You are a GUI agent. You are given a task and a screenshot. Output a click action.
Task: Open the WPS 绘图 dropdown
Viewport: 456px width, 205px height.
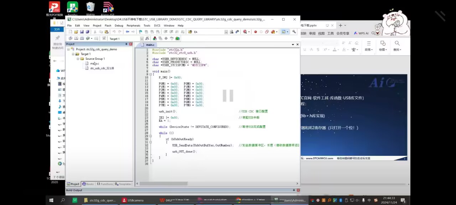point(383,50)
